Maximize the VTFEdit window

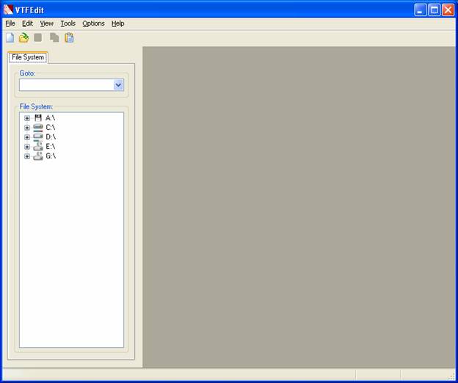point(434,10)
